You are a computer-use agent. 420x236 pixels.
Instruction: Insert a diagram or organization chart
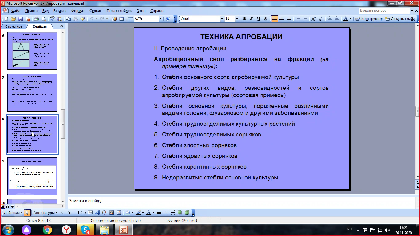point(104,213)
